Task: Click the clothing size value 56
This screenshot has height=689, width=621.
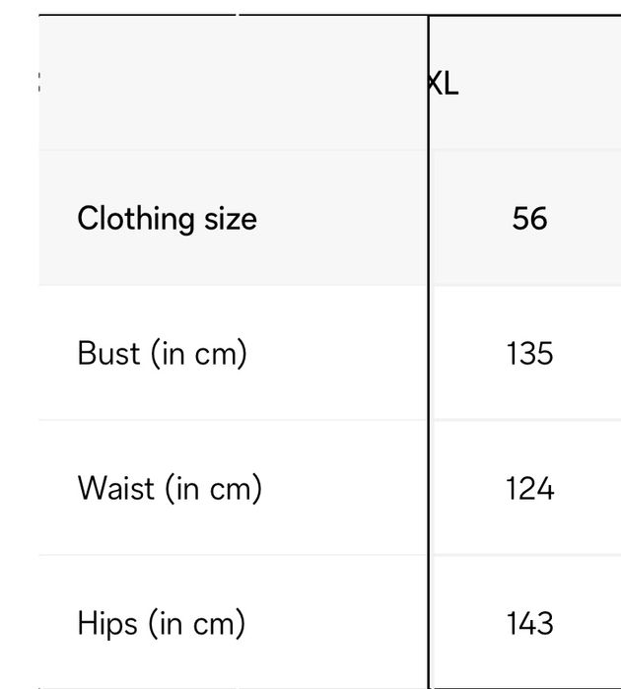Action: point(529,218)
